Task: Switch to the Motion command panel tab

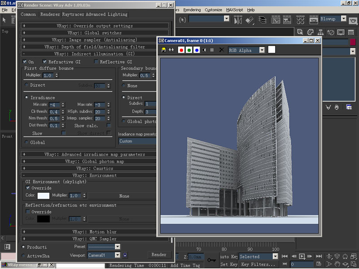Action: [331, 32]
